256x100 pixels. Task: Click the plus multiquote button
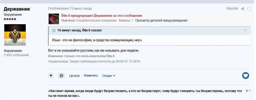coord(51,76)
